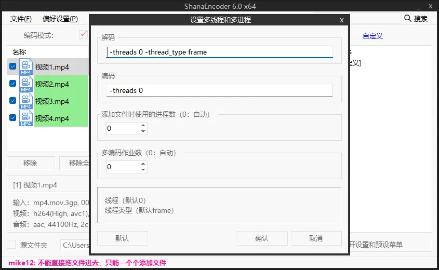This screenshot has width=439, height=270.
Task: Focus the 编码 threads input field
Action: [x=219, y=90]
